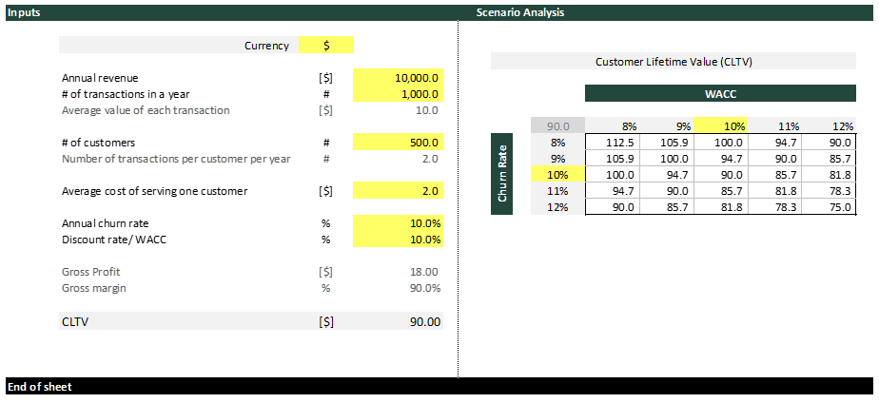
Task: Click the Gross Profit value 18.00
Action: click(x=425, y=272)
